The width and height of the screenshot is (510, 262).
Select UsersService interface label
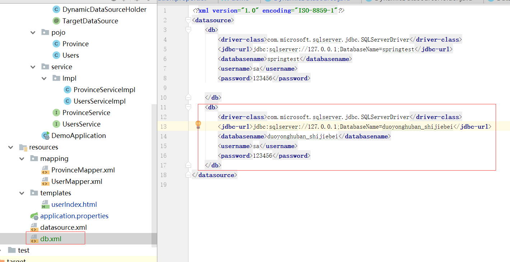[82, 124]
